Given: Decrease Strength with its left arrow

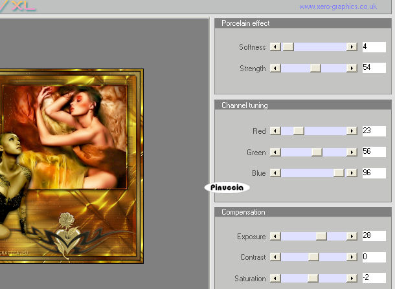Looking at the screenshot, I should click(x=275, y=68).
